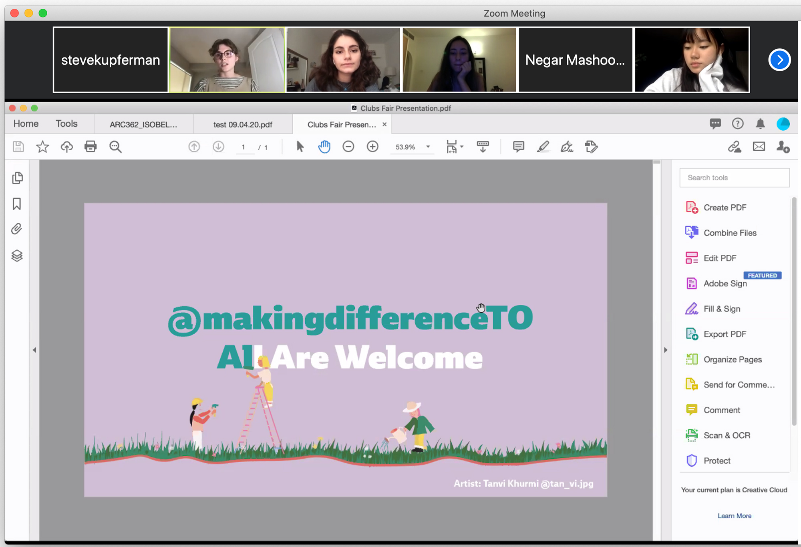The height and width of the screenshot is (547, 801).
Task: Open the chat bubble icon top right
Action: [x=715, y=124]
